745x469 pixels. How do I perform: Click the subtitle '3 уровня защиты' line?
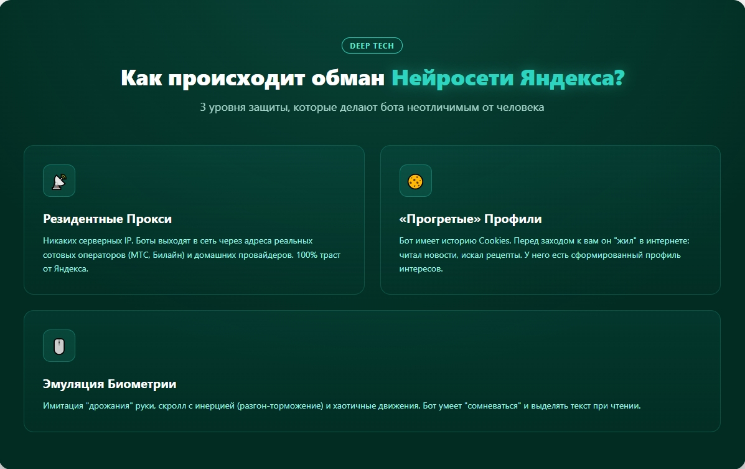coord(372,107)
